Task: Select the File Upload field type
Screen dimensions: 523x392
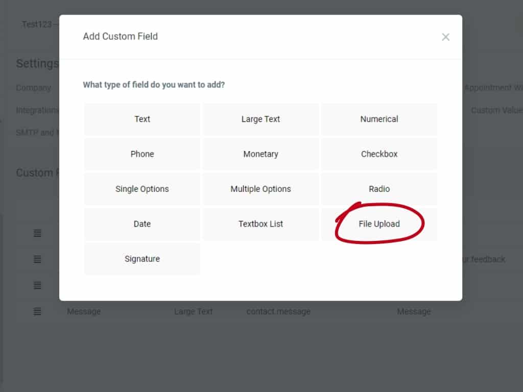Action: (x=379, y=224)
